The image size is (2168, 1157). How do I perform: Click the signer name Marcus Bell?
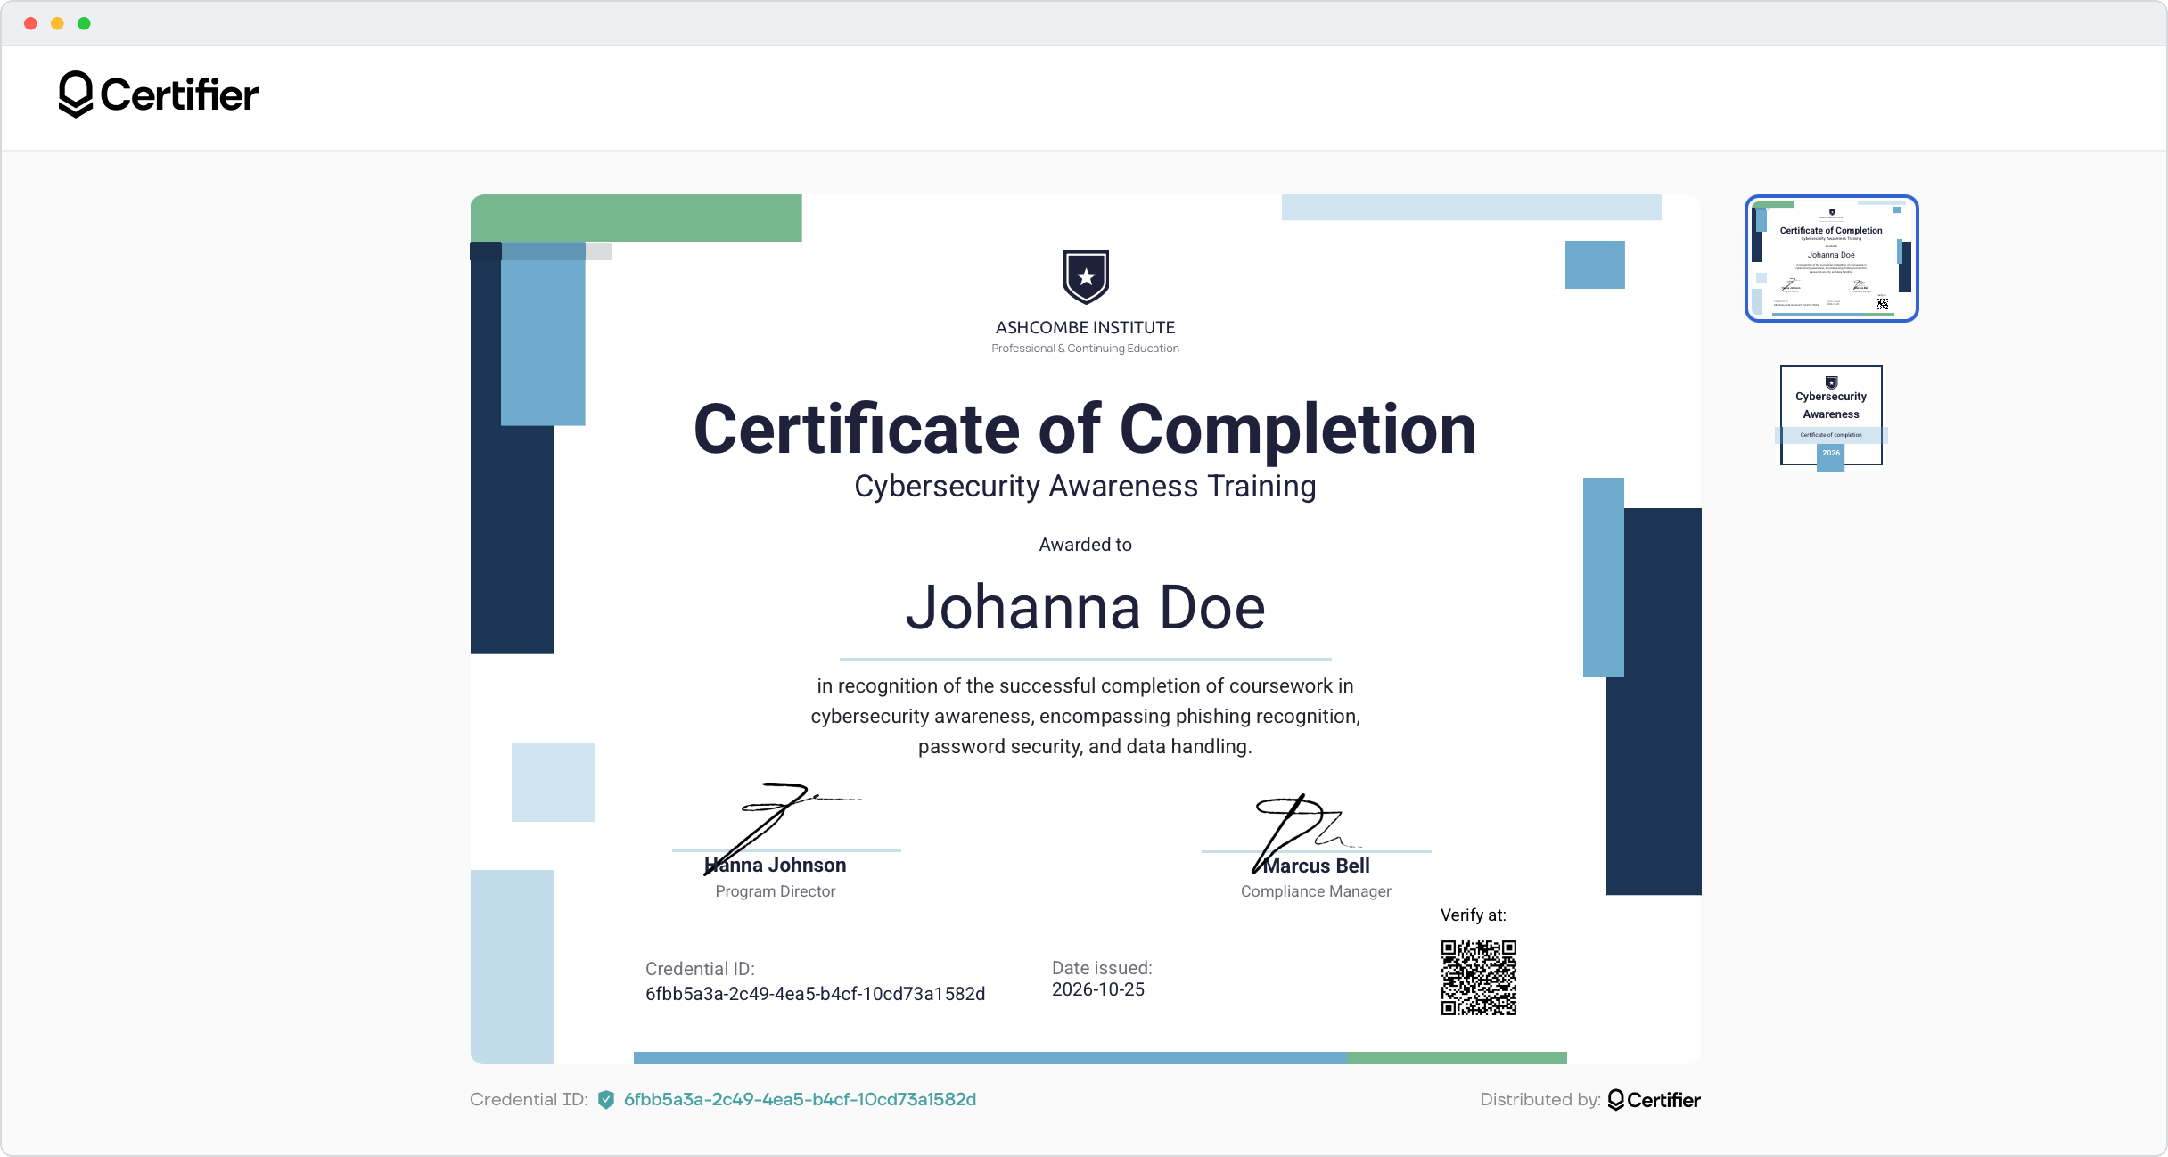click(1317, 866)
